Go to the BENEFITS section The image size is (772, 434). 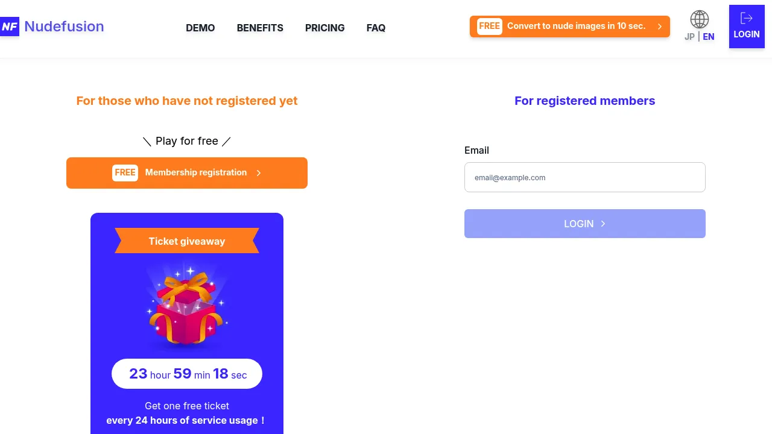pyautogui.click(x=260, y=28)
